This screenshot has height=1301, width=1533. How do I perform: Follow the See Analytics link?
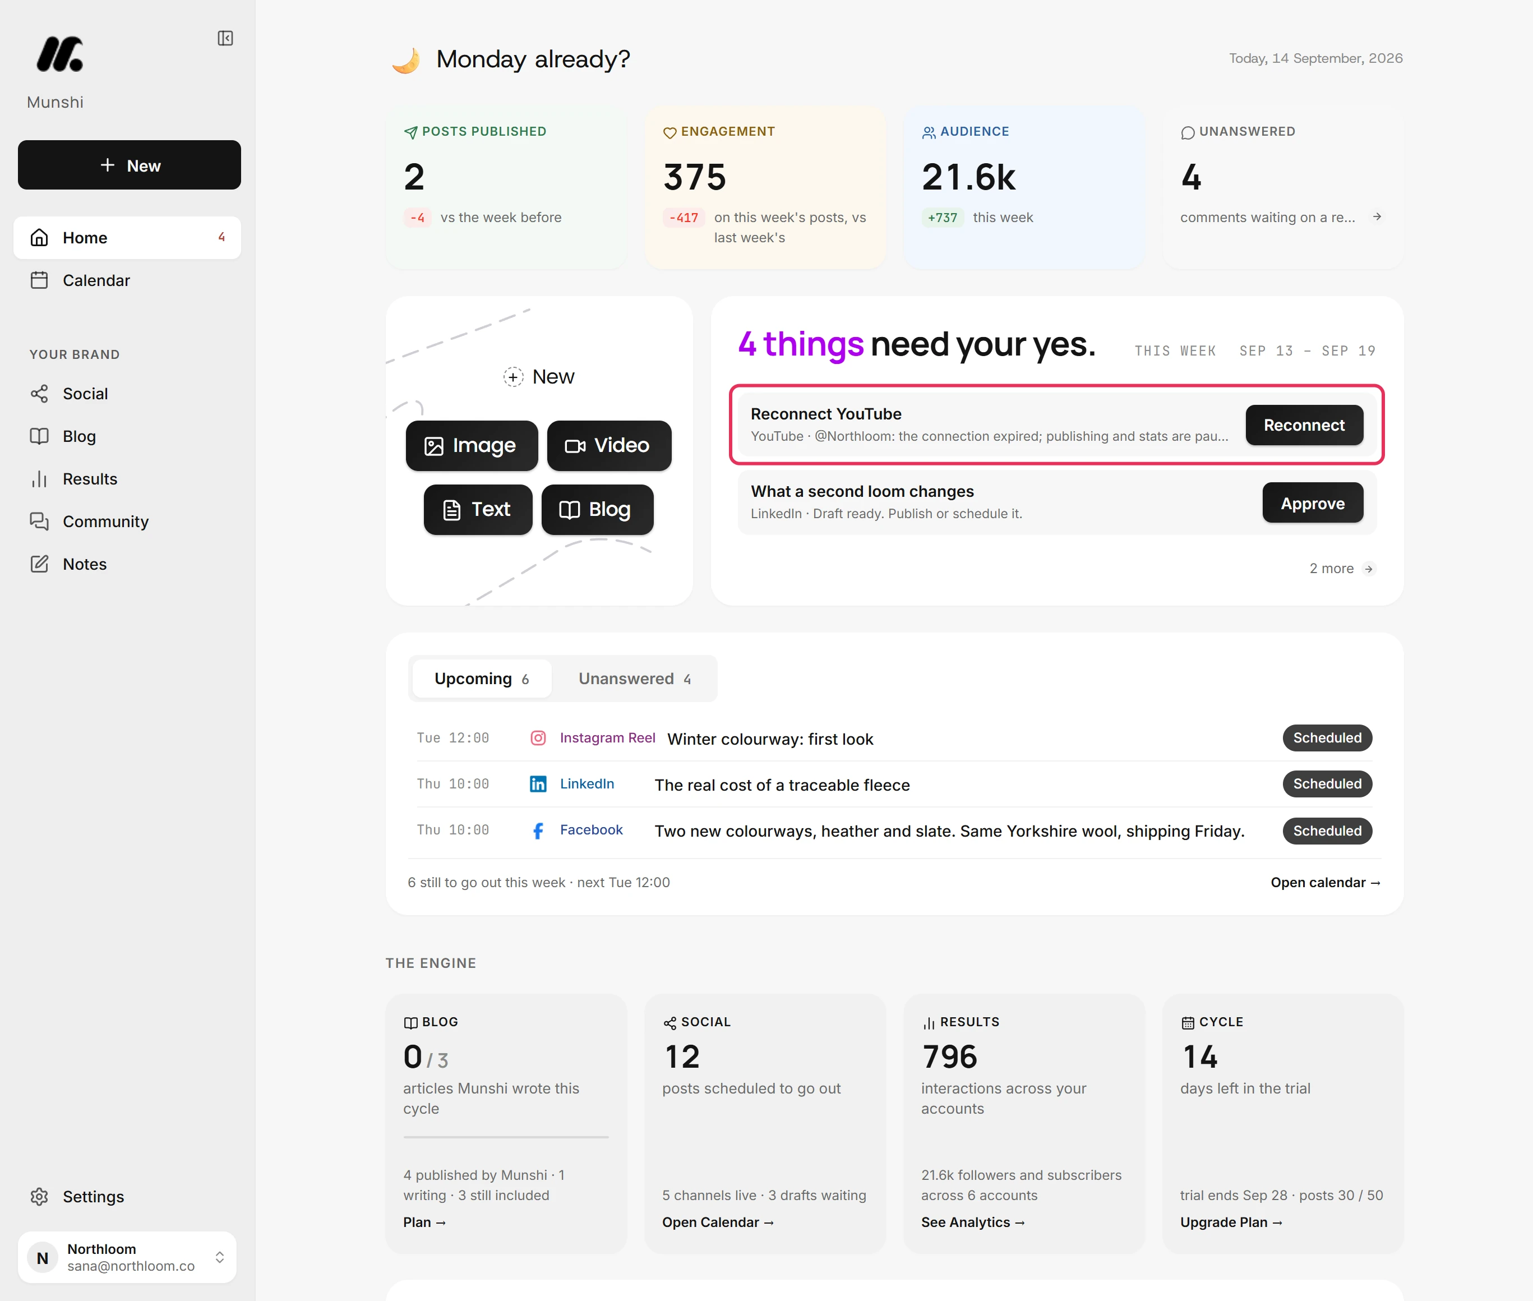coord(973,1222)
